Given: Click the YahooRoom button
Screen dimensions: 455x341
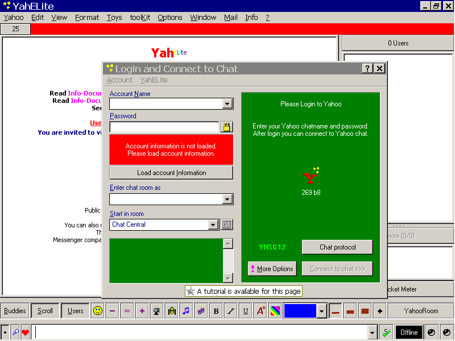Looking at the screenshot, I should pos(421,311).
